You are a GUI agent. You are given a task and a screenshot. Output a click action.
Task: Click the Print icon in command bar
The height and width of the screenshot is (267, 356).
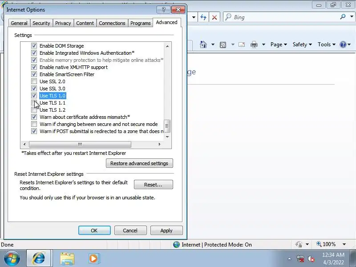(x=254, y=44)
